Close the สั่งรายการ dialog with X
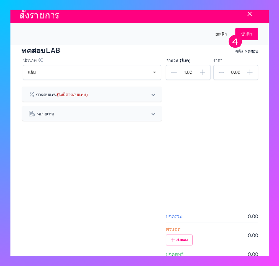 pos(250,14)
